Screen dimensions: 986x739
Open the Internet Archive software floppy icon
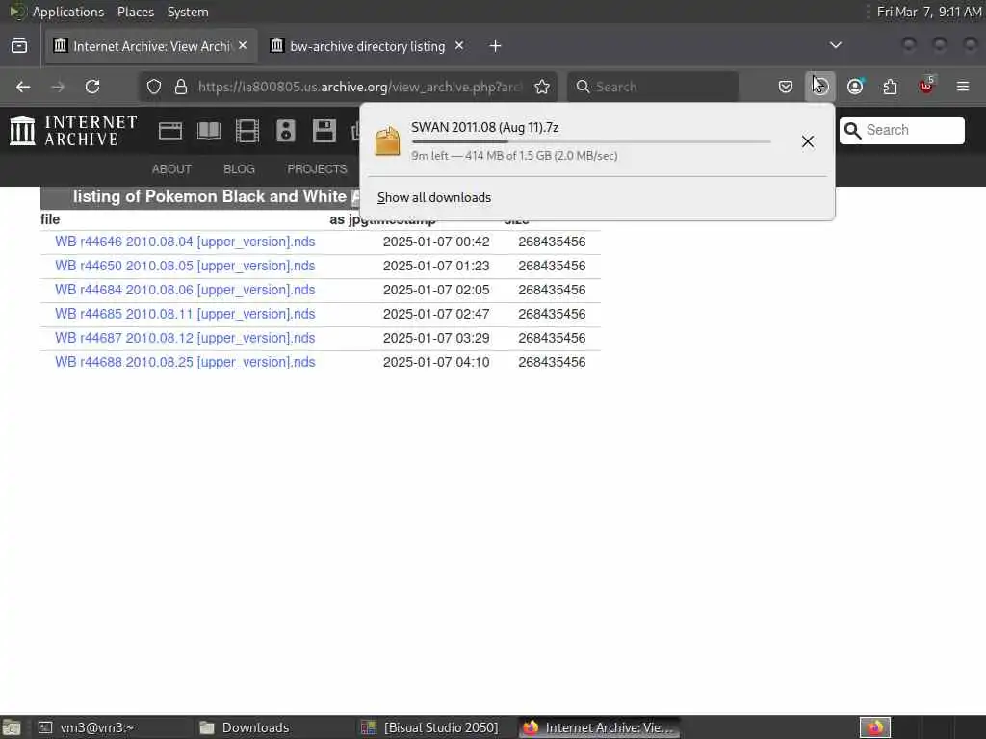point(324,131)
